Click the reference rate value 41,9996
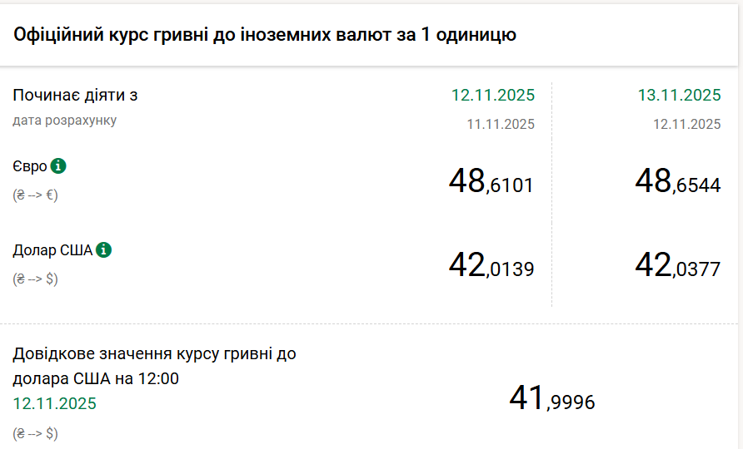Screen dimensions: 743x449 click(x=551, y=399)
